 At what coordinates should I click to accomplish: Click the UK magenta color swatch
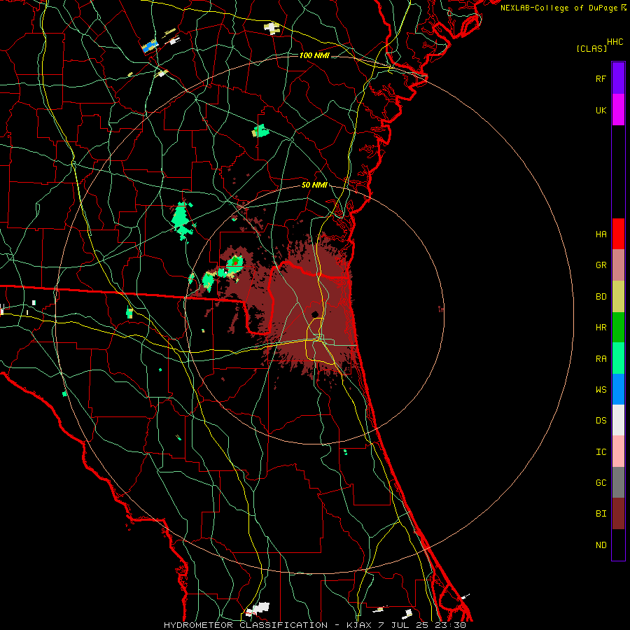pos(618,110)
